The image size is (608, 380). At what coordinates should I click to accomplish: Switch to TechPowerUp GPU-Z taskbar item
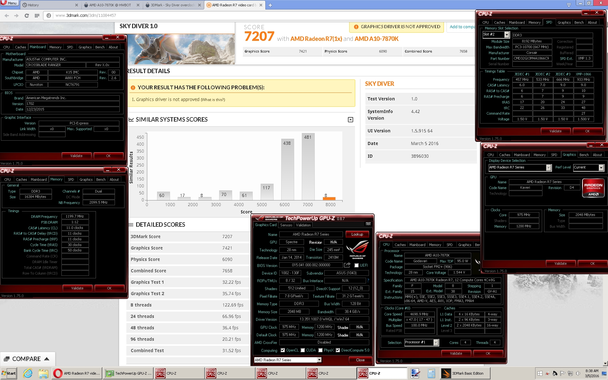pos(129,373)
